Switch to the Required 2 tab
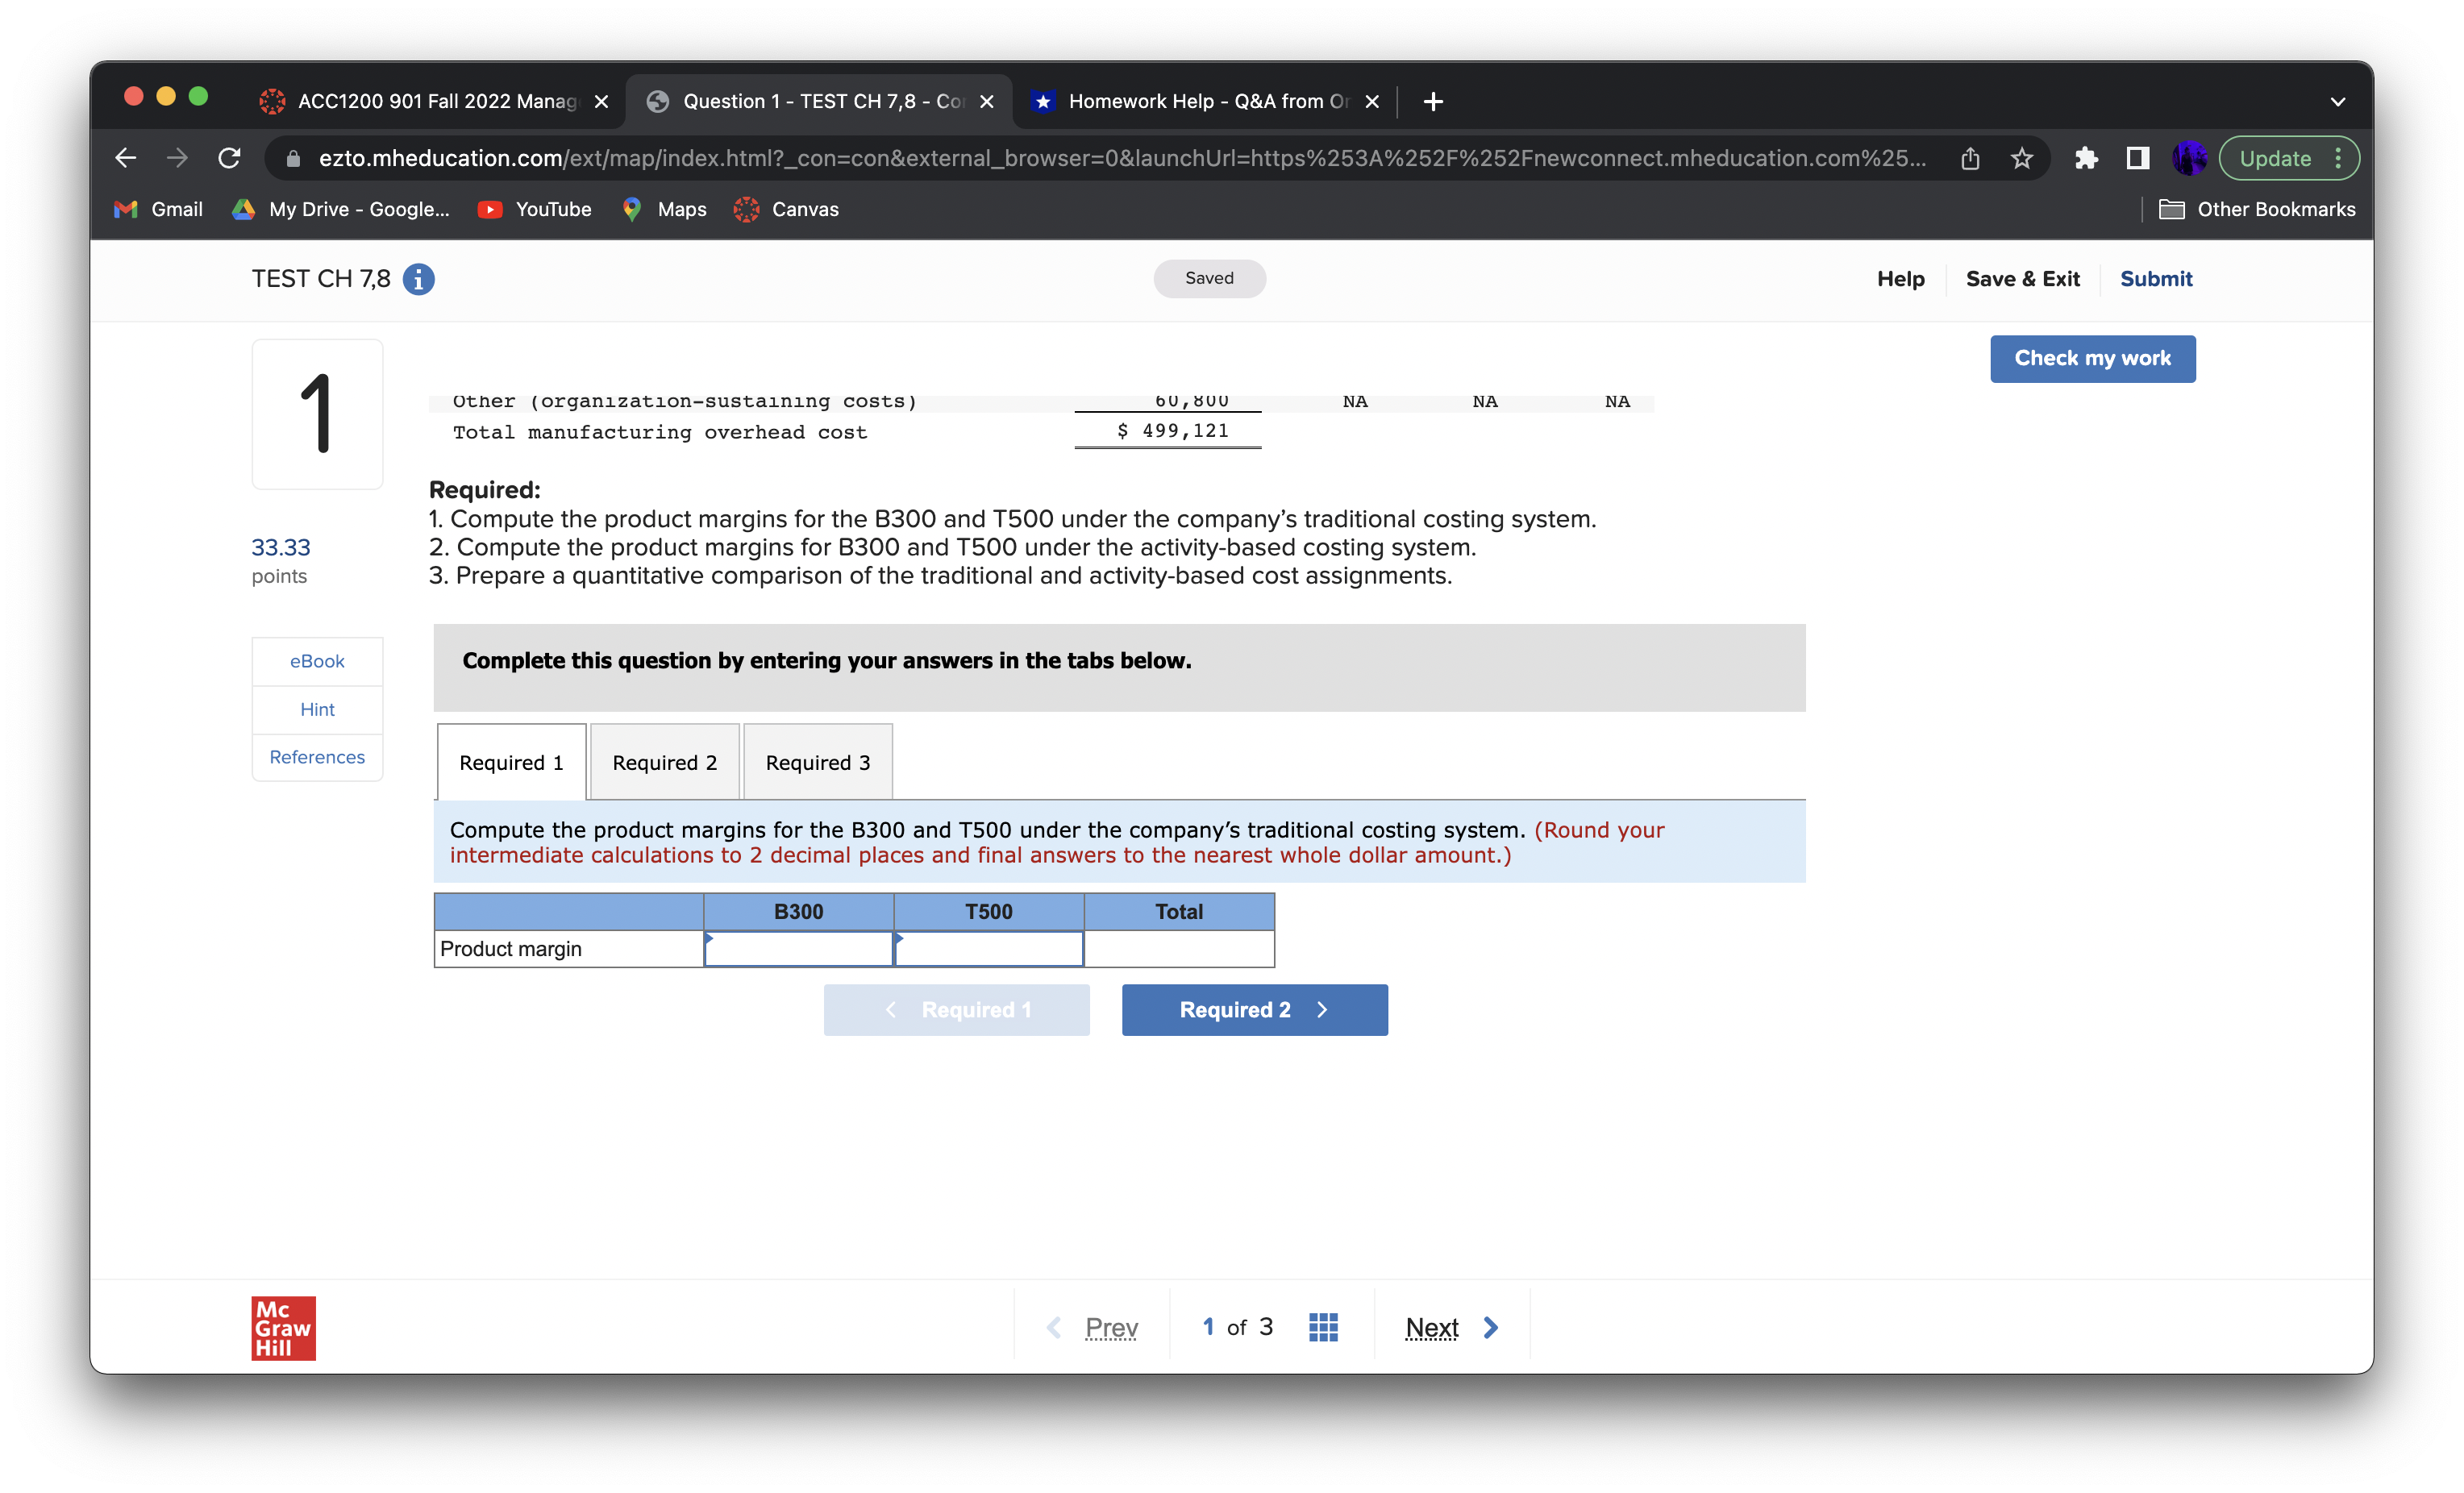The height and width of the screenshot is (1493, 2464). pyautogui.click(x=663, y=762)
